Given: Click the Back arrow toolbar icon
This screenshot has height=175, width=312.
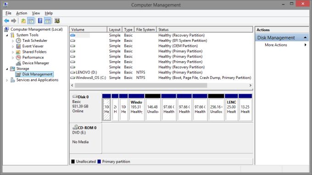Looking at the screenshot, I should pos(6,21).
